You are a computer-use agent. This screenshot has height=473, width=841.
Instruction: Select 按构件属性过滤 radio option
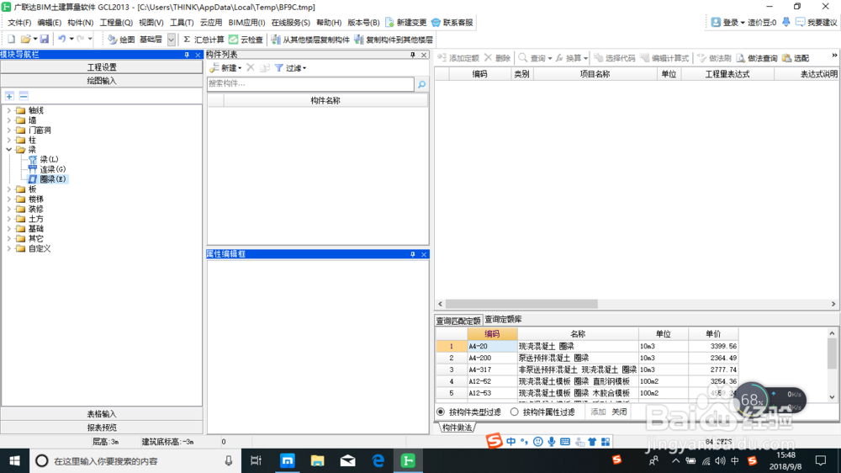pyautogui.click(x=515, y=412)
